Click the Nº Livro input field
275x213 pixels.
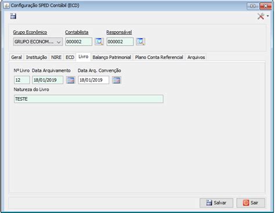coord(22,80)
